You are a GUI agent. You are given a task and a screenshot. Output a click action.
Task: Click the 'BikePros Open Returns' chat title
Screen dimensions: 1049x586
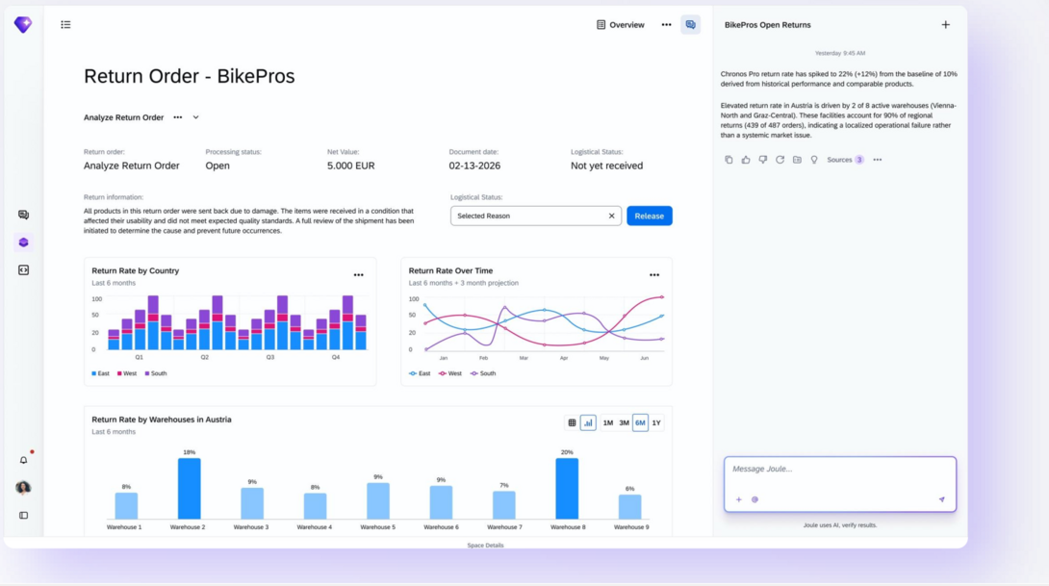pos(767,25)
